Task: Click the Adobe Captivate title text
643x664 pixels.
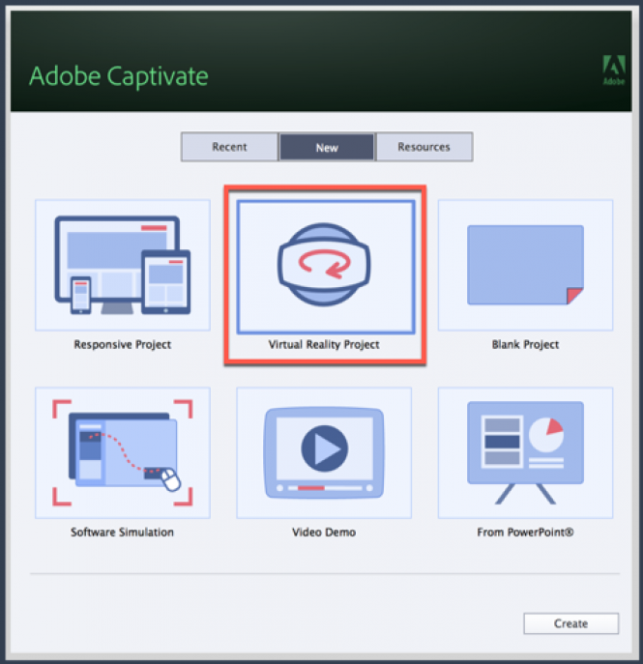Action: click(119, 76)
